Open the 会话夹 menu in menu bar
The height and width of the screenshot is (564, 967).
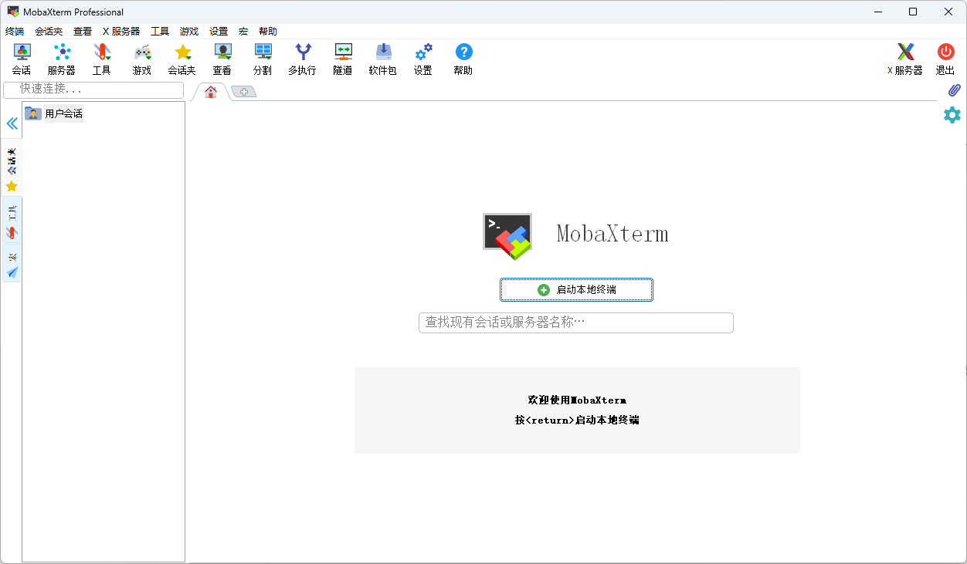pyautogui.click(x=49, y=32)
